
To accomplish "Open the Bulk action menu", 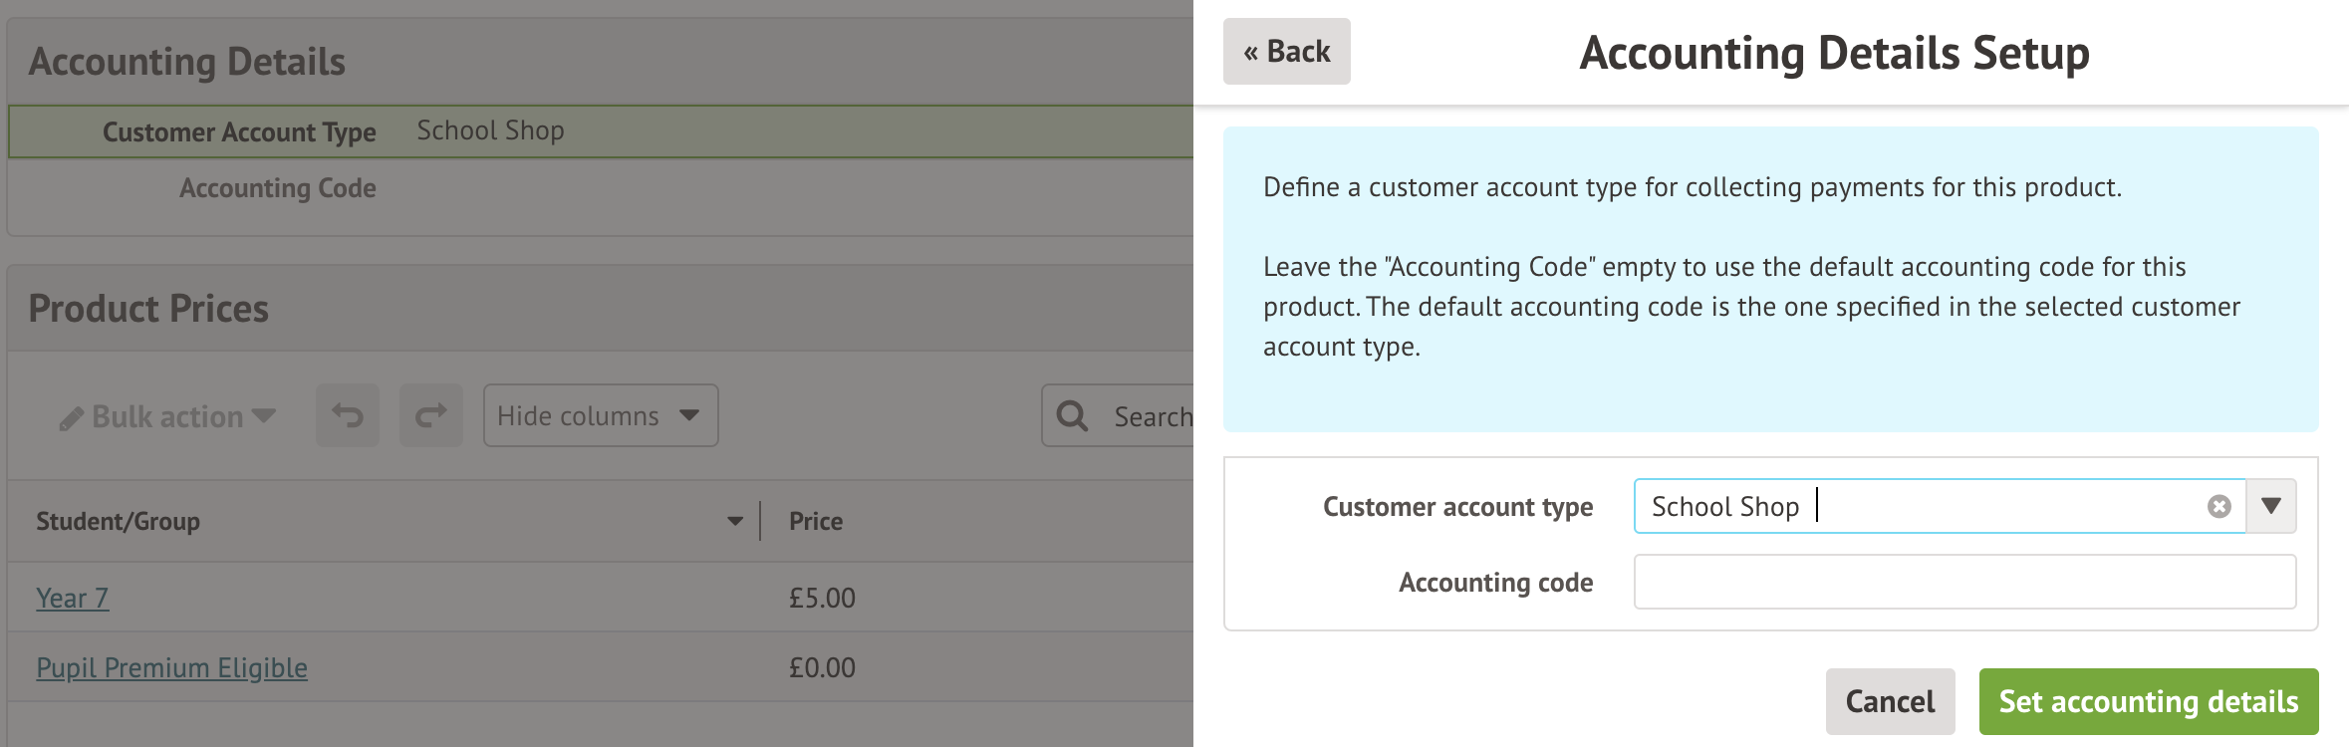I will coord(167,416).
